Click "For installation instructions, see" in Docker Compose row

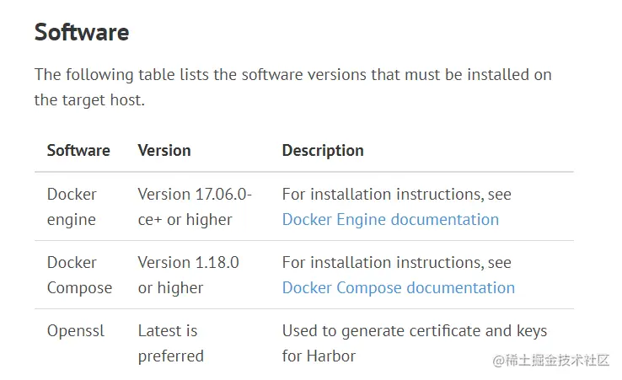tap(396, 263)
